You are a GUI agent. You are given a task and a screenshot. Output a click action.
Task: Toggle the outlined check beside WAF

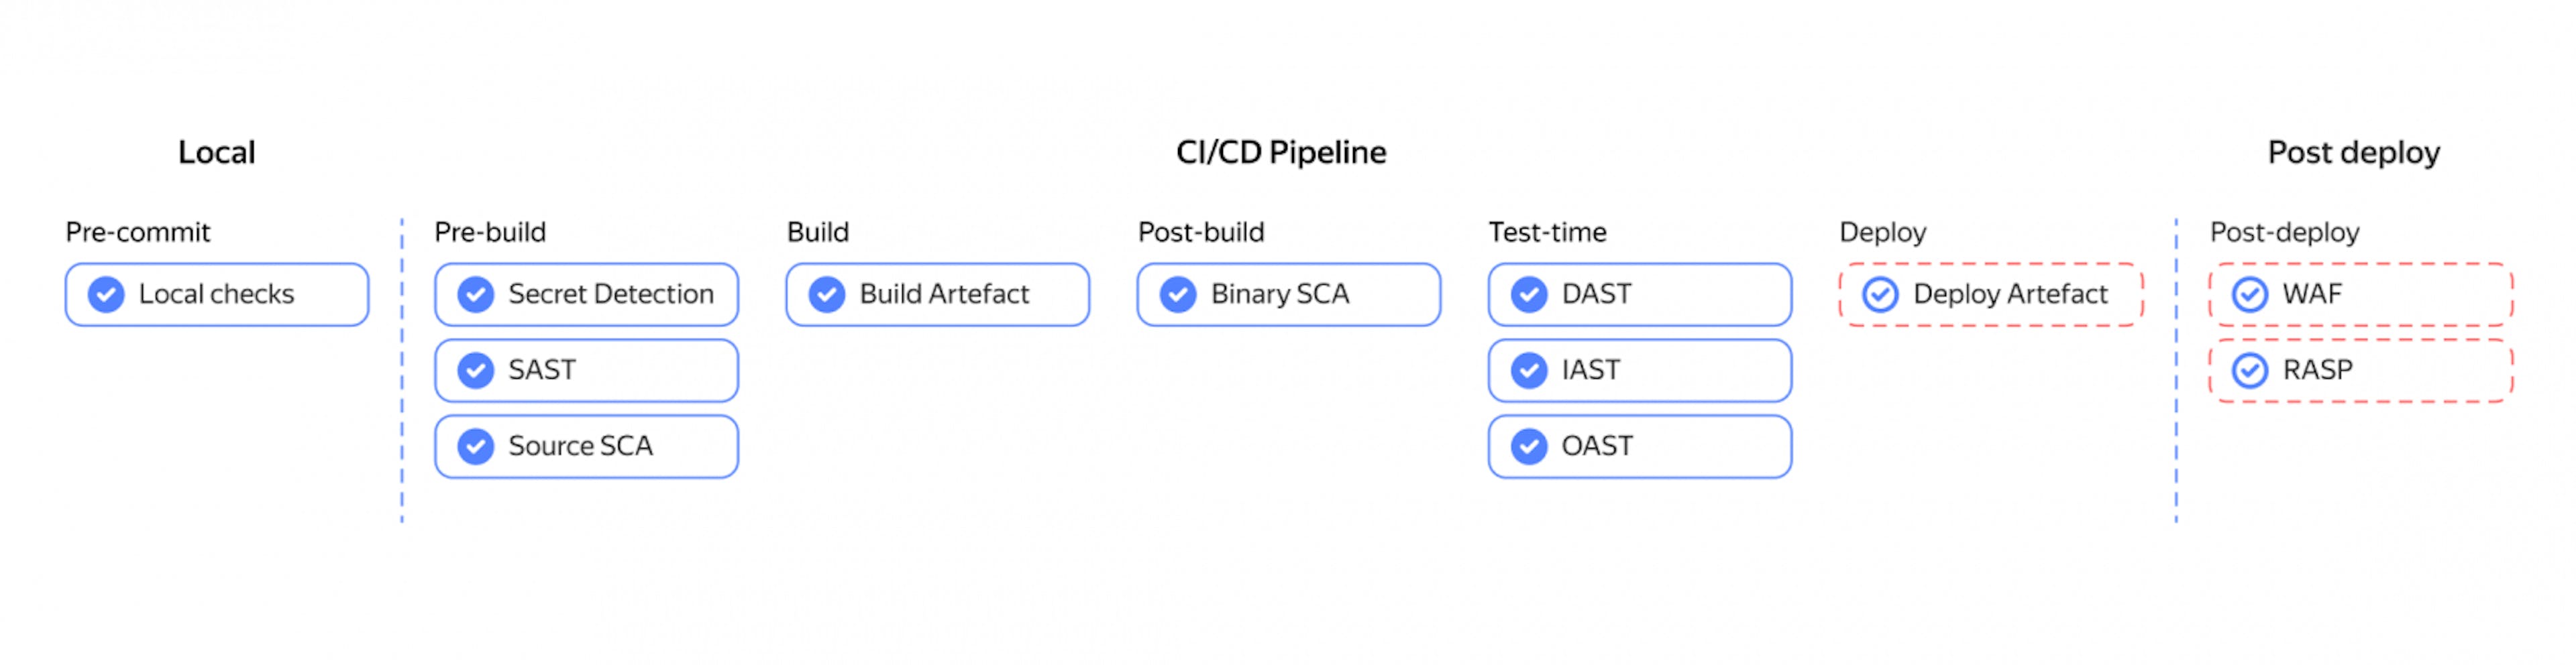pyautogui.click(x=2250, y=294)
